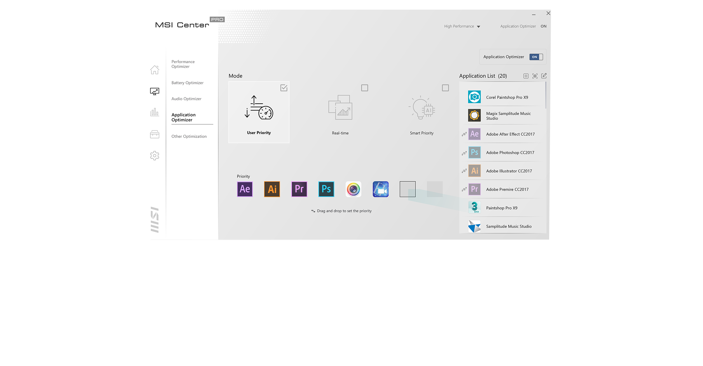Open the gear Settings sidebar icon
This screenshot has height=366, width=703.
coord(154,156)
